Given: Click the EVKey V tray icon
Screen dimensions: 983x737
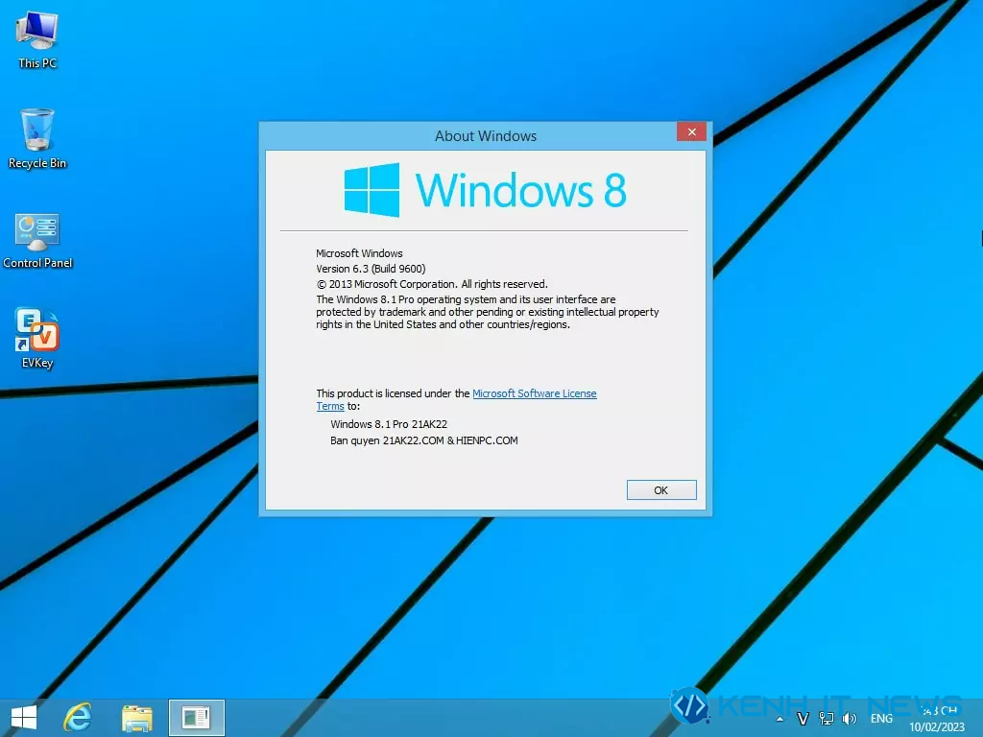Looking at the screenshot, I should tap(803, 719).
